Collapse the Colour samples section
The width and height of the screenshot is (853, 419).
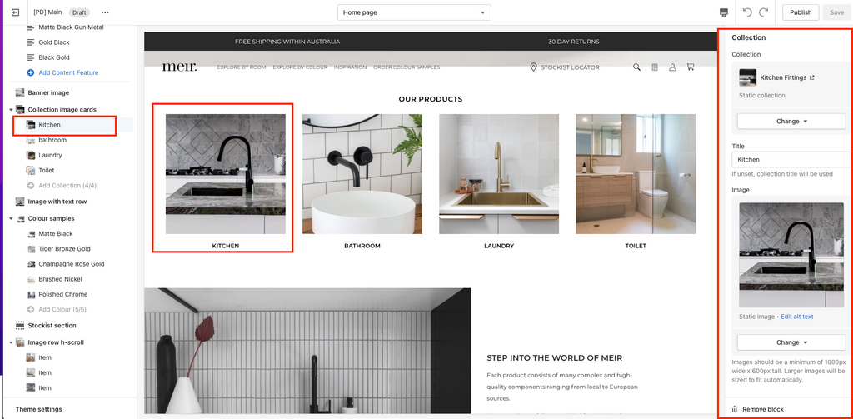tap(12, 219)
